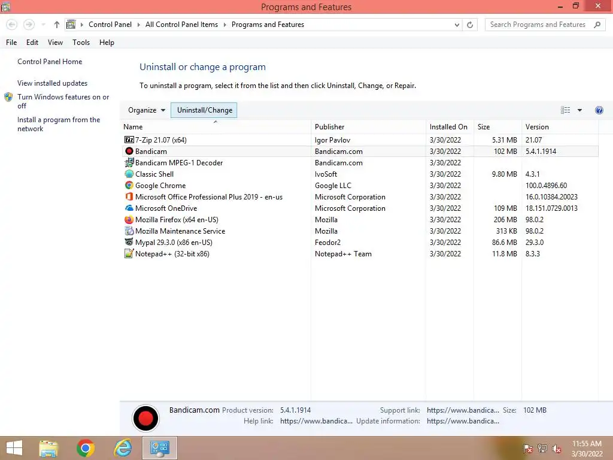Open Install a program from the network
Screen dimensions: 613x460
[59, 124]
